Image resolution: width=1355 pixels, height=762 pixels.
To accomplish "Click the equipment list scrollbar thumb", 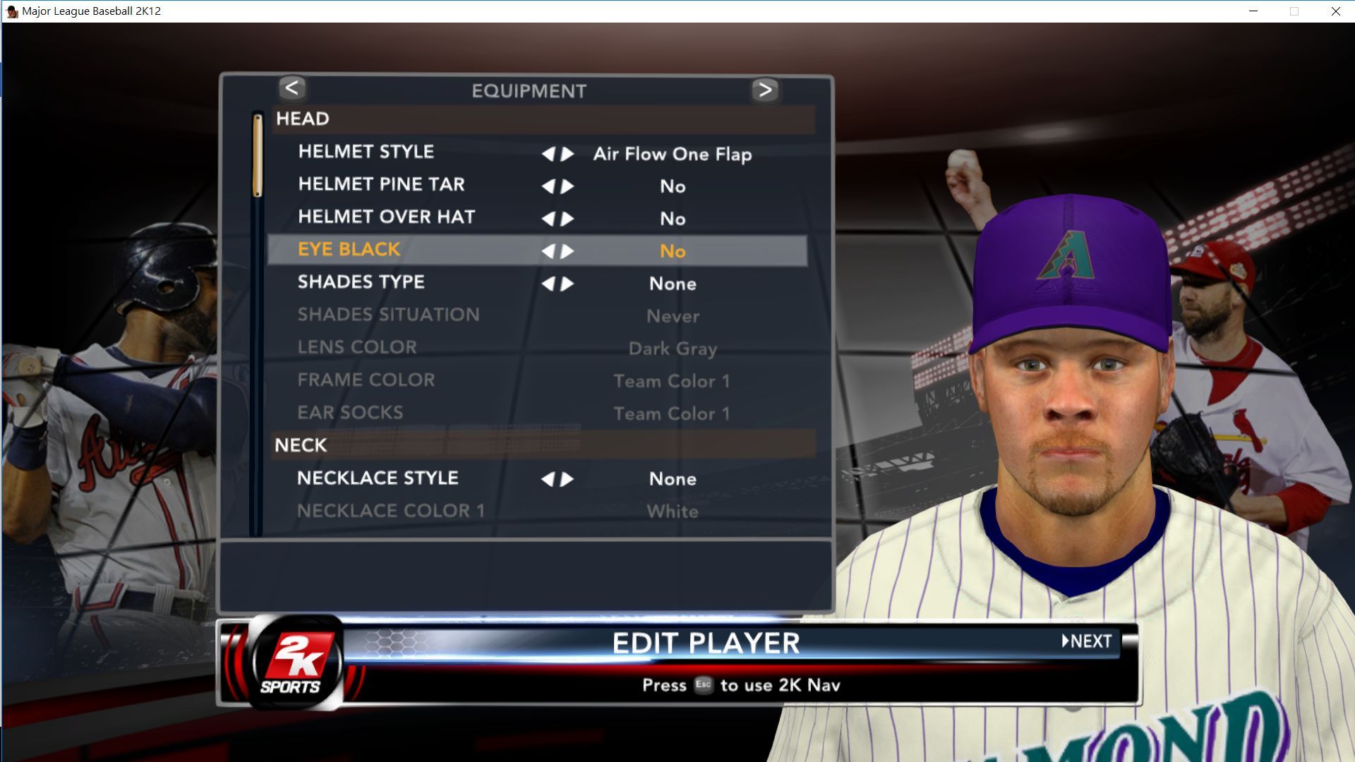I will coord(258,155).
